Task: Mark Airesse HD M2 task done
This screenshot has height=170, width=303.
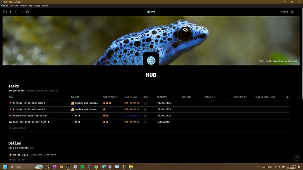Action: [x=145, y=103]
